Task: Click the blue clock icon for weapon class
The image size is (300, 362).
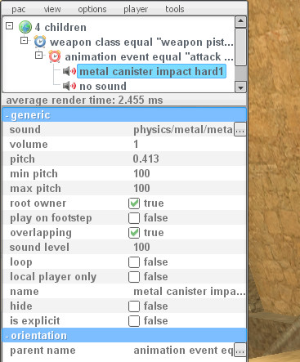Action: click(x=40, y=42)
